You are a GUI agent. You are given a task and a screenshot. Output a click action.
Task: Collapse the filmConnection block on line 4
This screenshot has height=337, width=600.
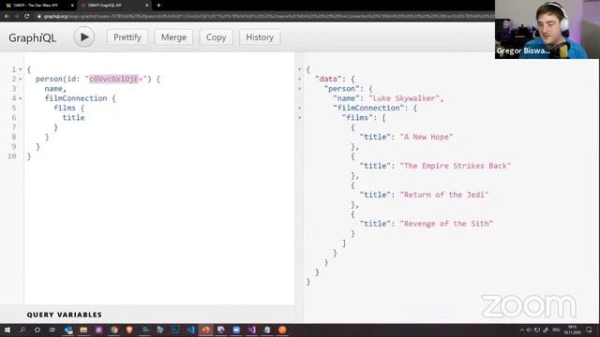[21, 98]
